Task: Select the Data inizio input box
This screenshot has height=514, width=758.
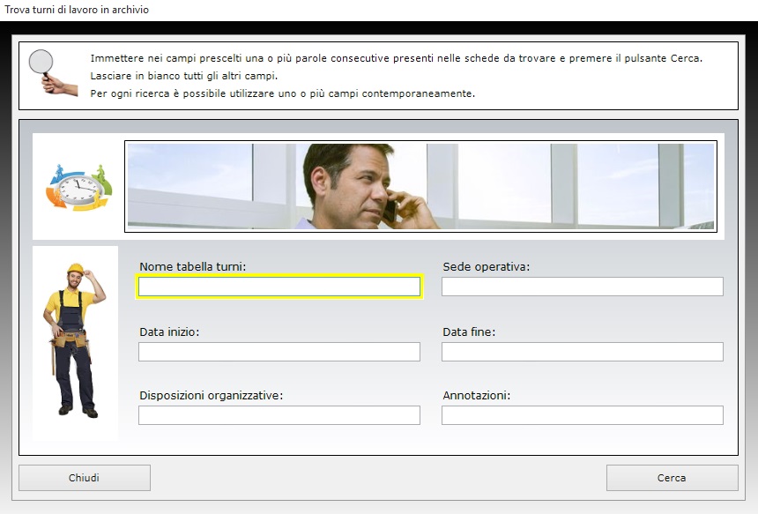Action: tap(279, 352)
